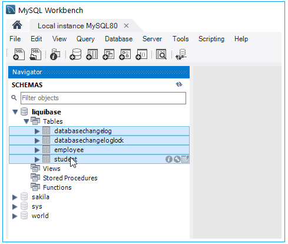This screenshot has height=244, width=288.
Task: Close the Local instance MySQL80 tab
Action: coord(126,26)
